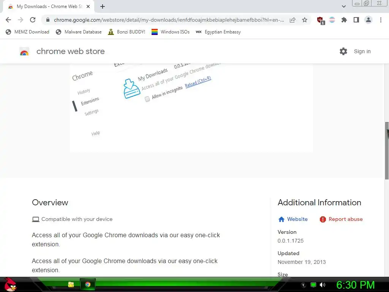The height and width of the screenshot is (292, 389).
Task: Click Sign in on web store
Action: point(362,51)
